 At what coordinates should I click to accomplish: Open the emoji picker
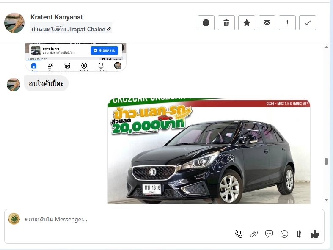click(284, 234)
